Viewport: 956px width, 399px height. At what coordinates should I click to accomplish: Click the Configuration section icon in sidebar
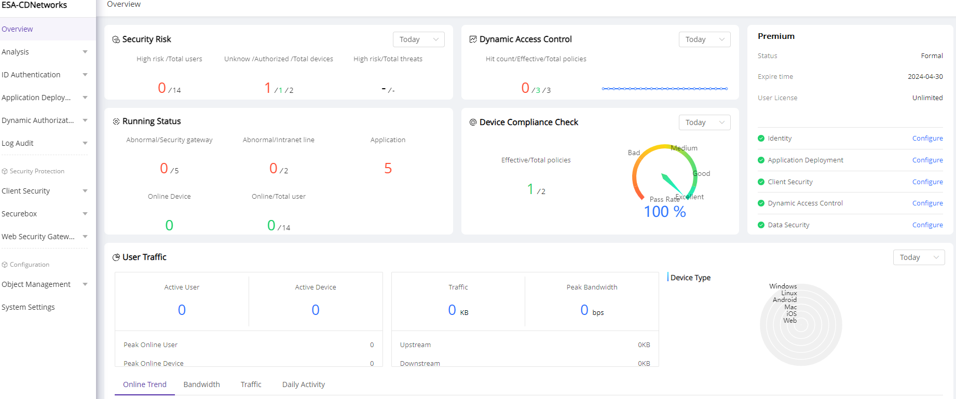tap(5, 265)
